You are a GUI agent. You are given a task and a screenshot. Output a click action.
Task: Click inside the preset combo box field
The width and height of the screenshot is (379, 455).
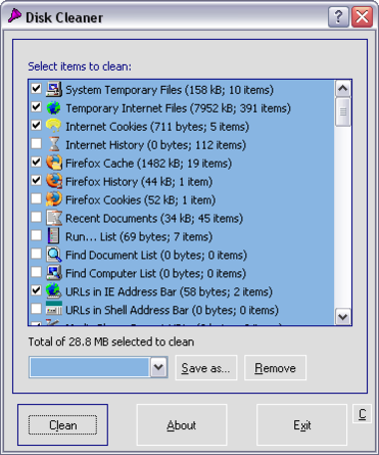point(90,367)
